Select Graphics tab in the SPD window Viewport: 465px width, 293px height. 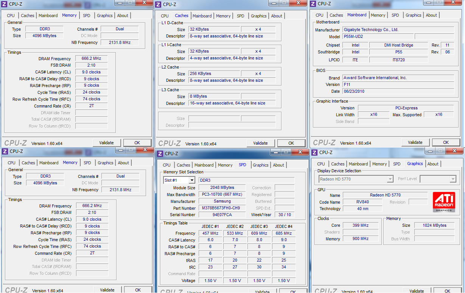[x=261, y=165]
